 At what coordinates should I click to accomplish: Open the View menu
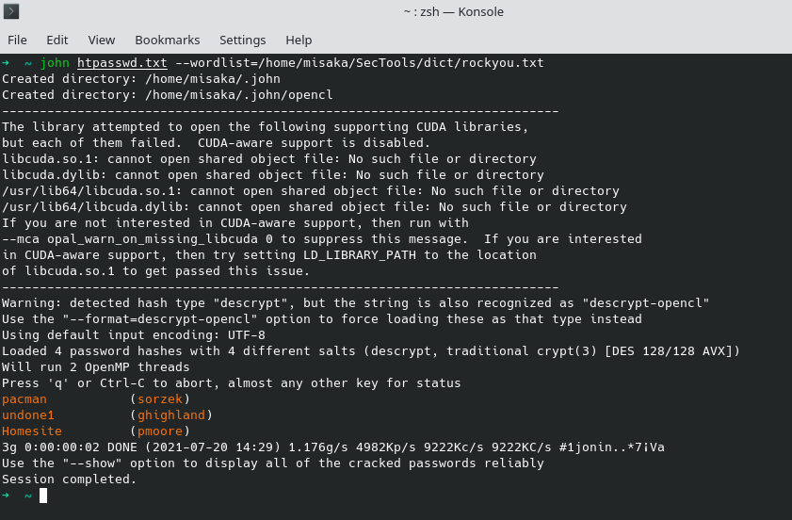click(102, 40)
